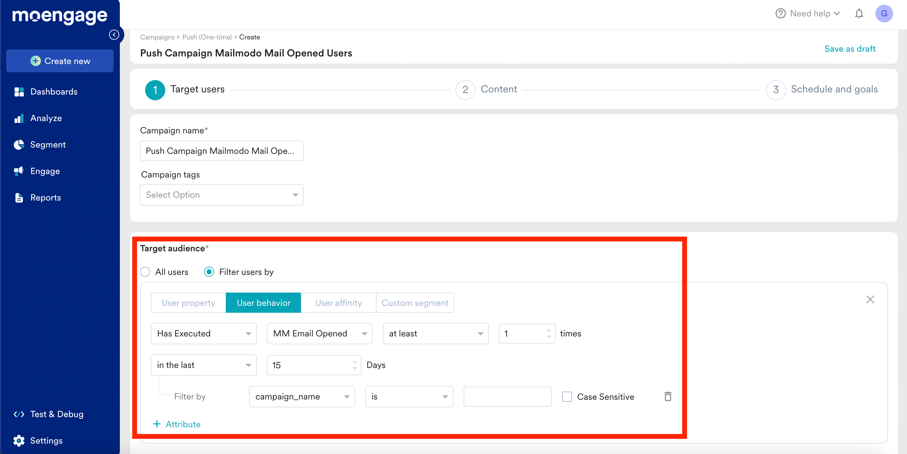
Task: Click the Settings gear icon
Action: tap(19, 441)
